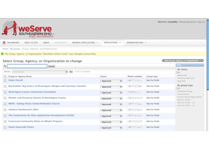This screenshot has width=209, height=149.
Task: Open status dropdown for Helen Purcell
Action: point(112,81)
